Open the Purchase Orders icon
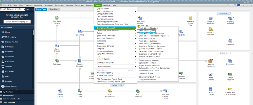The image size is (253, 105). (x=57, y=18)
